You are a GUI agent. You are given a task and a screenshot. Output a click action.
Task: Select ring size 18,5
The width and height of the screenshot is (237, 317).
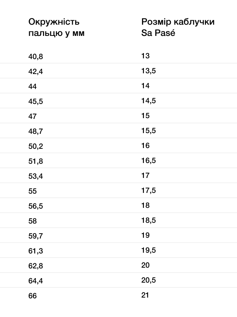click(148, 220)
